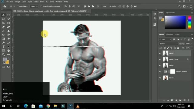This screenshot has width=194, height=109.
Task: Select the Clone Stamp tool
Action: [x=8, y=31]
